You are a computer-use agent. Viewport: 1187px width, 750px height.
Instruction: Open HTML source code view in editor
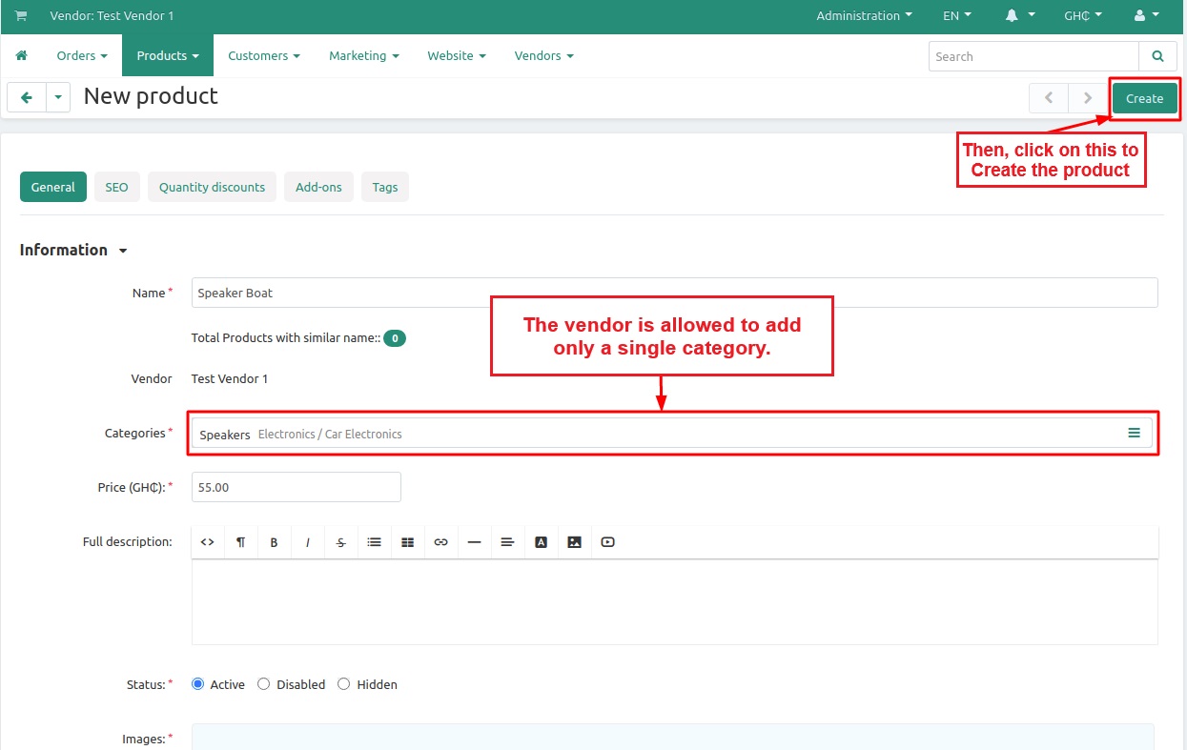pos(207,542)
